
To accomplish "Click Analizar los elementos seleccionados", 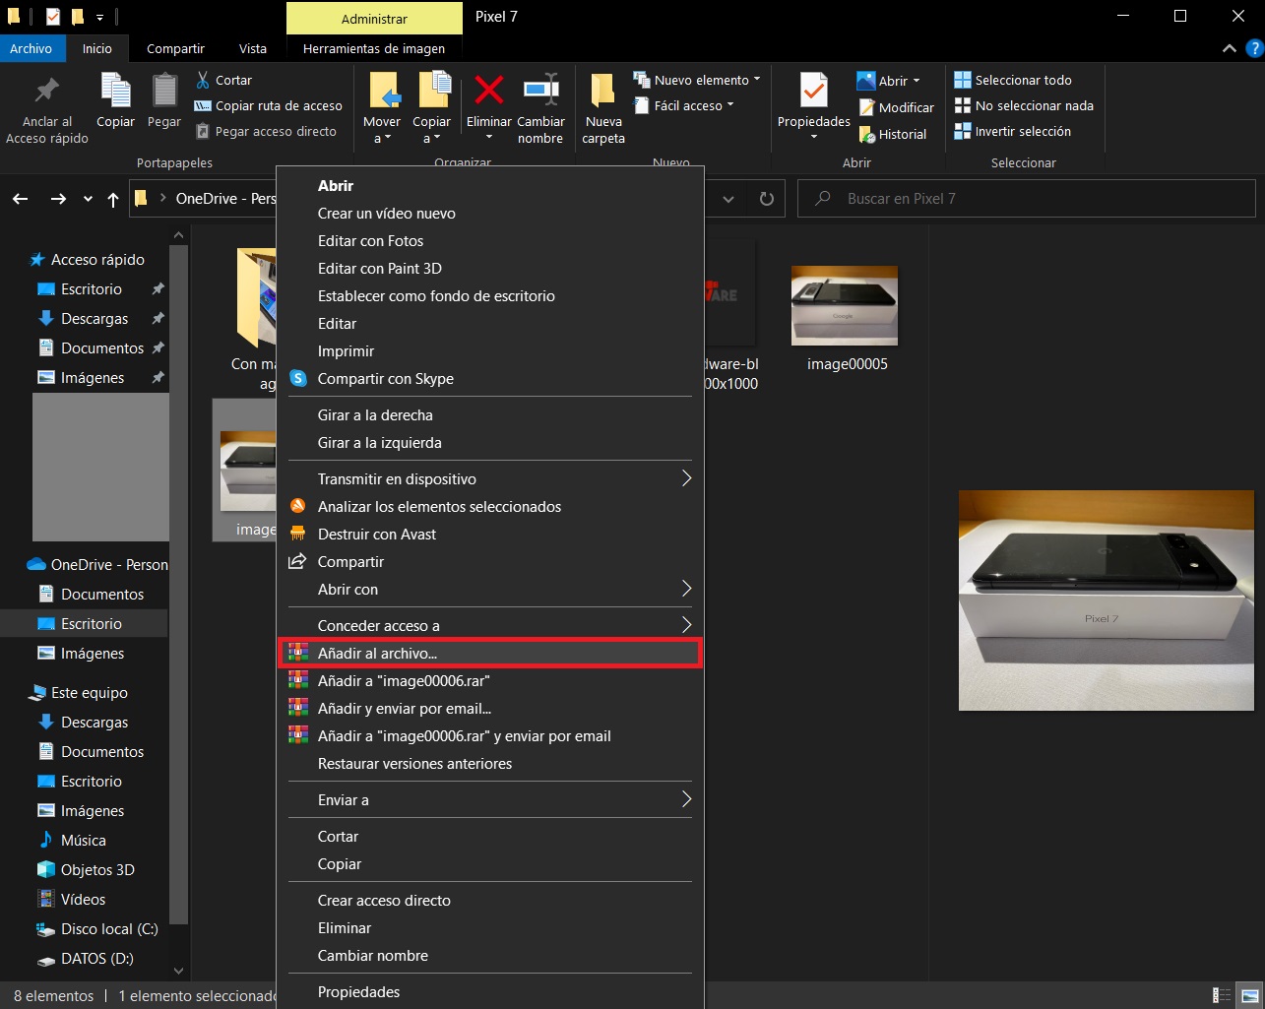I will pyautogui.click(x=490, y=506).
